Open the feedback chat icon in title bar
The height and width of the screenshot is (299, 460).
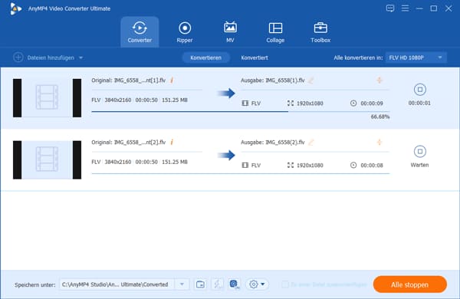click(390, 8)
